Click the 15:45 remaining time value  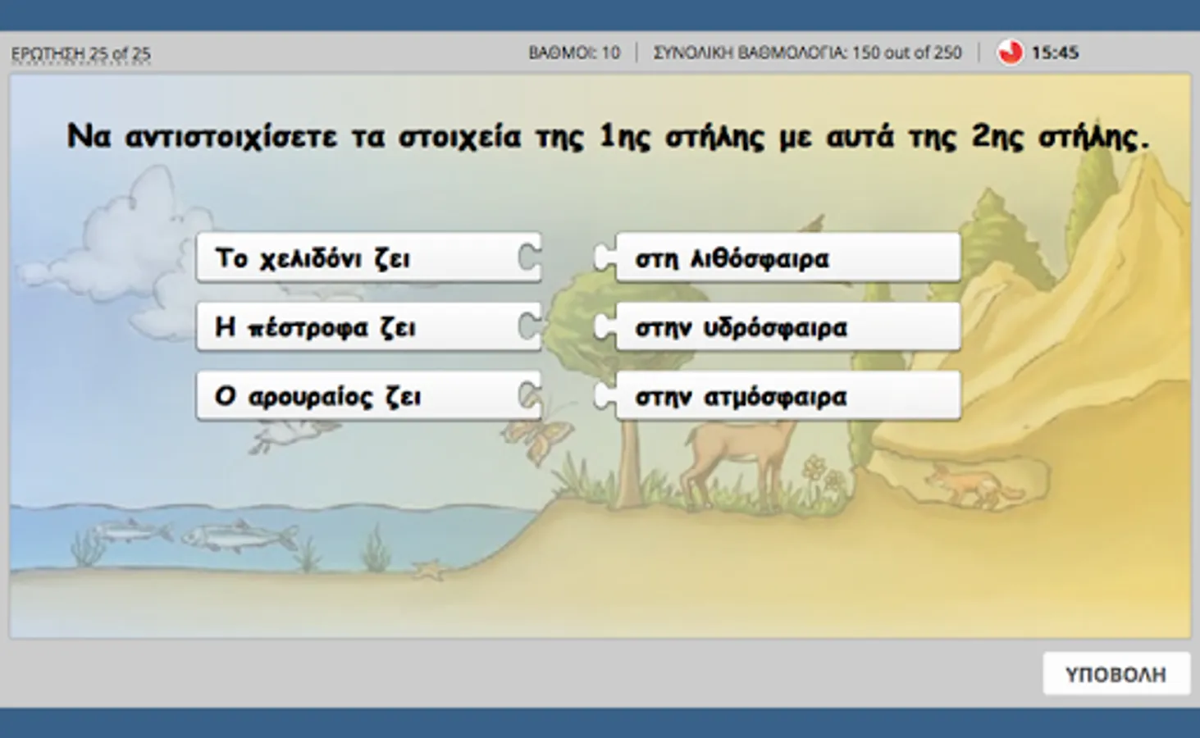(1055, 52)
